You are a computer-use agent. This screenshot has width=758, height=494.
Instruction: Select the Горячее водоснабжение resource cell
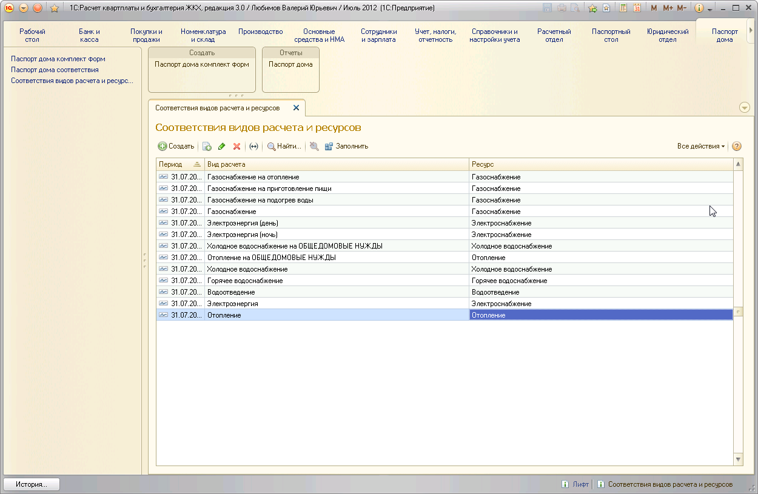coord(601,281)
